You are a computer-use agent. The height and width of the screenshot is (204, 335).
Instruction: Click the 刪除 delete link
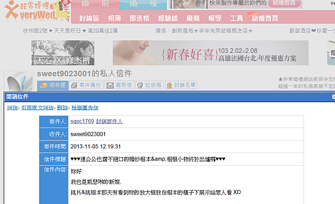pyautogui.click(x=63, y=108)
